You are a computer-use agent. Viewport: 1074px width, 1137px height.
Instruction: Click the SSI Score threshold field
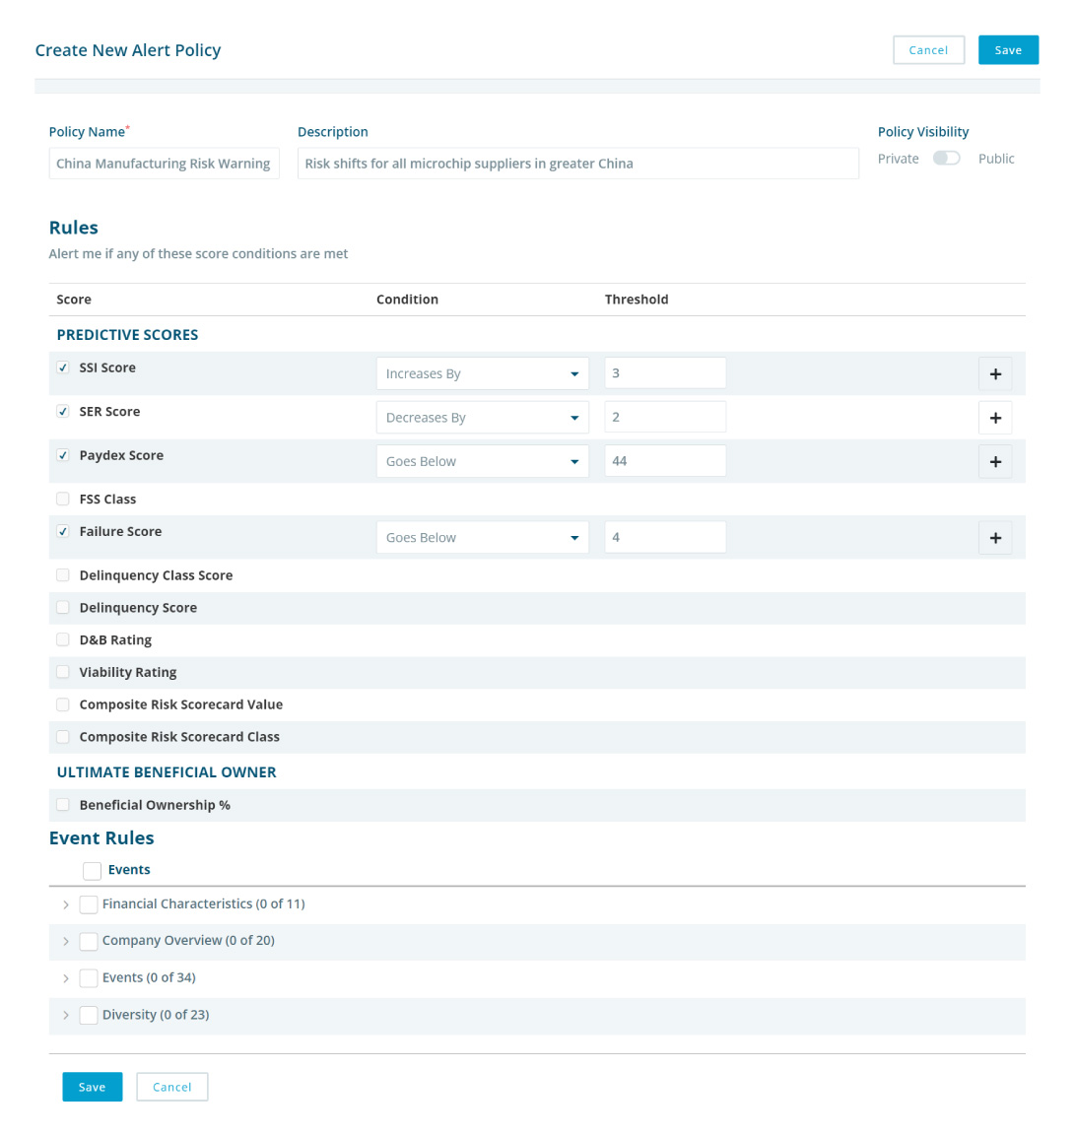(665, 373)
